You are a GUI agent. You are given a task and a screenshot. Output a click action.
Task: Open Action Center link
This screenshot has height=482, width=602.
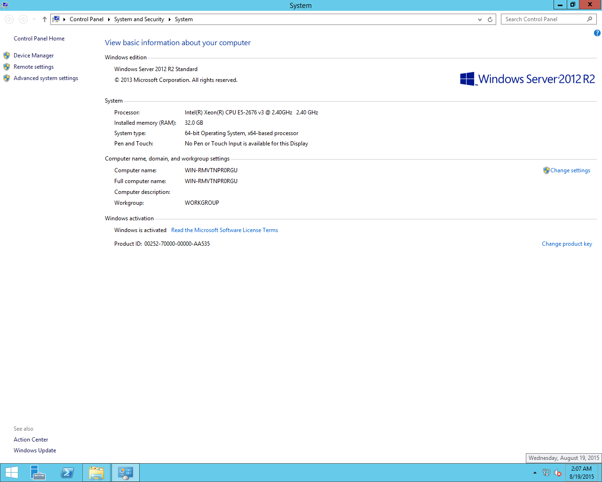coord(31,440)
